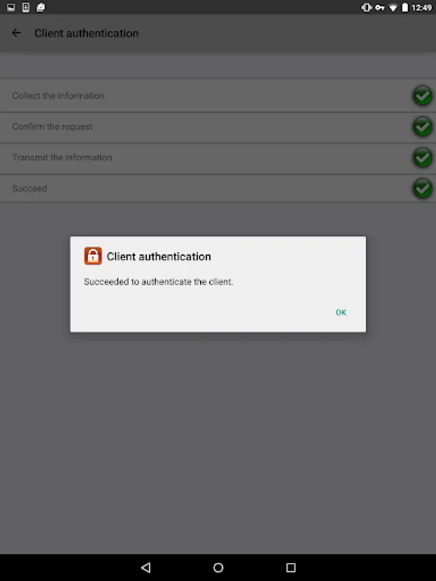Viewport: 436px width, 581px height.
Task: Select the Collect the information row
Action: [218, 96]
